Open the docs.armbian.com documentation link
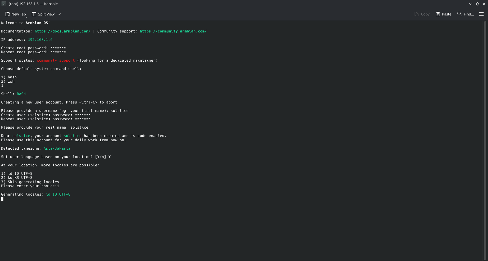 [x=63, y=31]
